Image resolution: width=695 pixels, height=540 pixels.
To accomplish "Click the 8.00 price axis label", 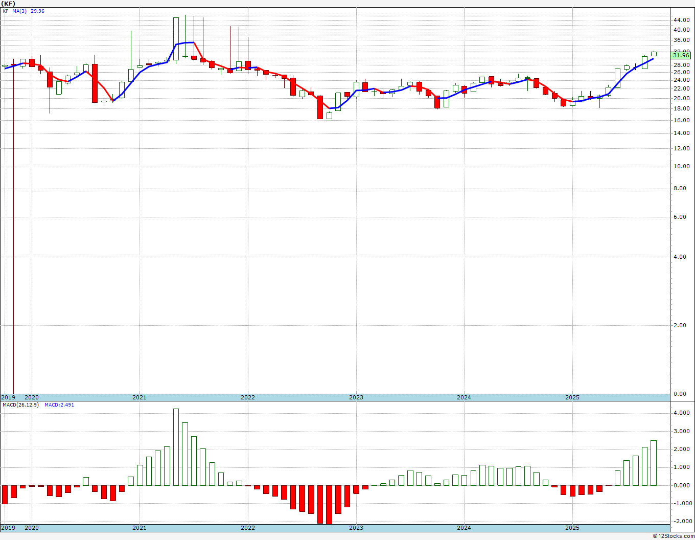I will 680,188.
